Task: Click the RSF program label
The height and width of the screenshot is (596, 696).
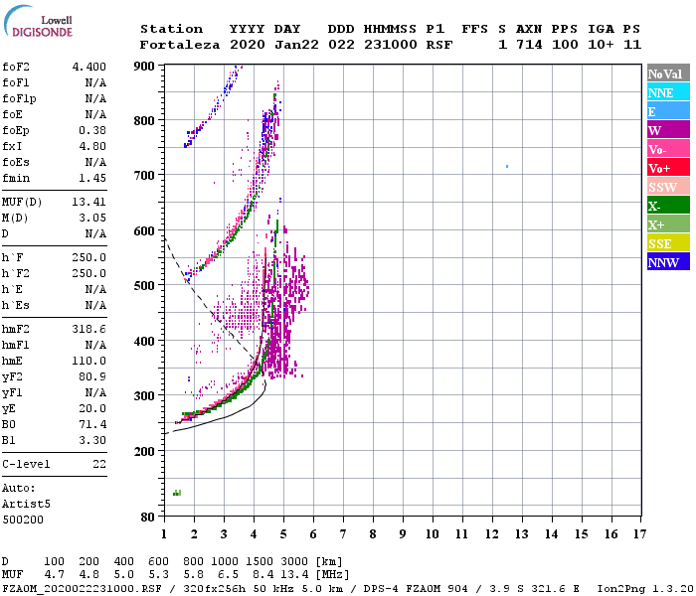Action: click(439, 45)
